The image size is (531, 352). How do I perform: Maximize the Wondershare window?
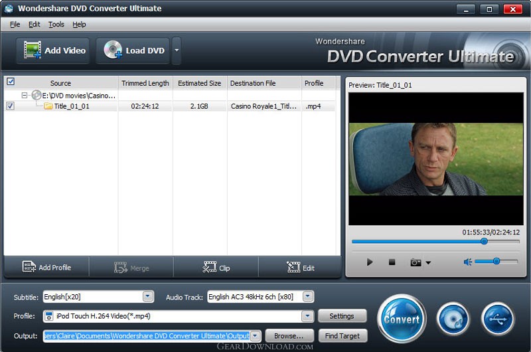[489, 9]
